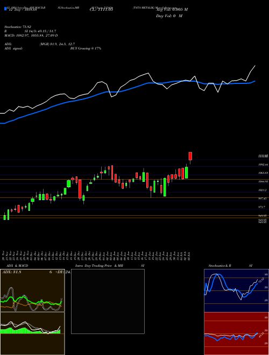Click the Avg Vol: 0.005 M label
This screenshot has height=355, width=269.
pyautogui.click(x=172, y=9)
